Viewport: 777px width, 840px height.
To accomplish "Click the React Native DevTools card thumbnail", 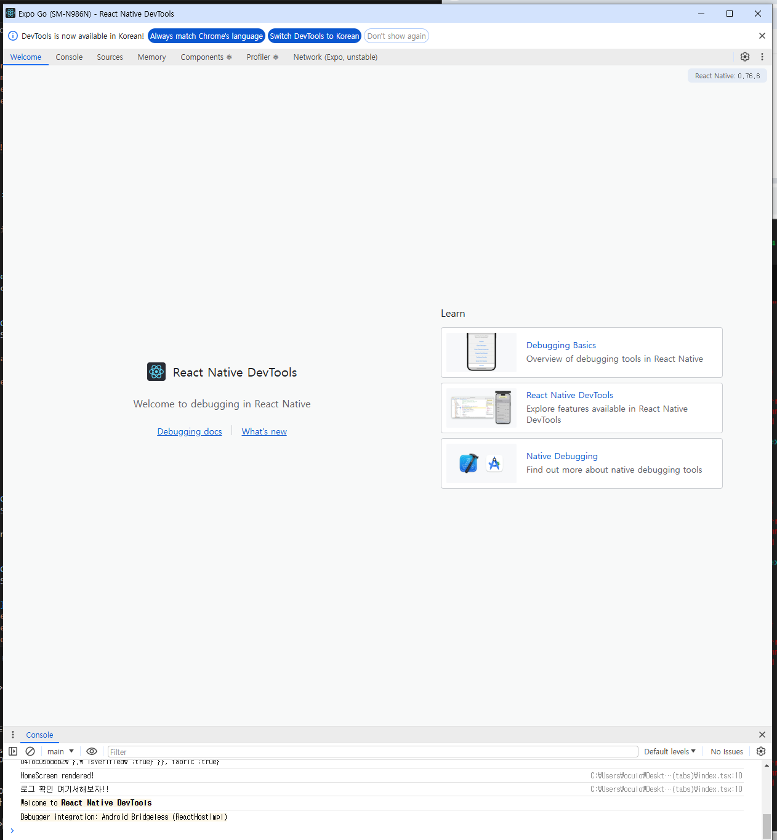I will coord(481,408).
